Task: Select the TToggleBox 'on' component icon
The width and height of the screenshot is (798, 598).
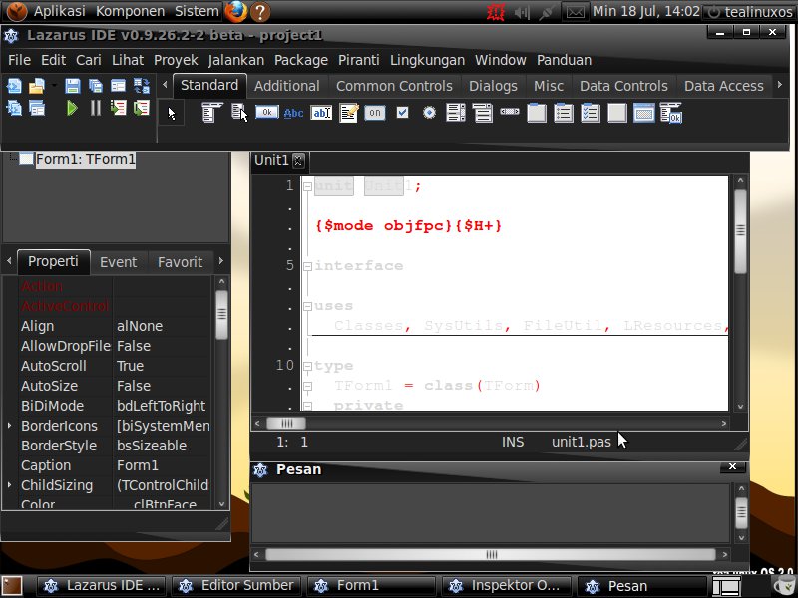Action: pos(375,113)
